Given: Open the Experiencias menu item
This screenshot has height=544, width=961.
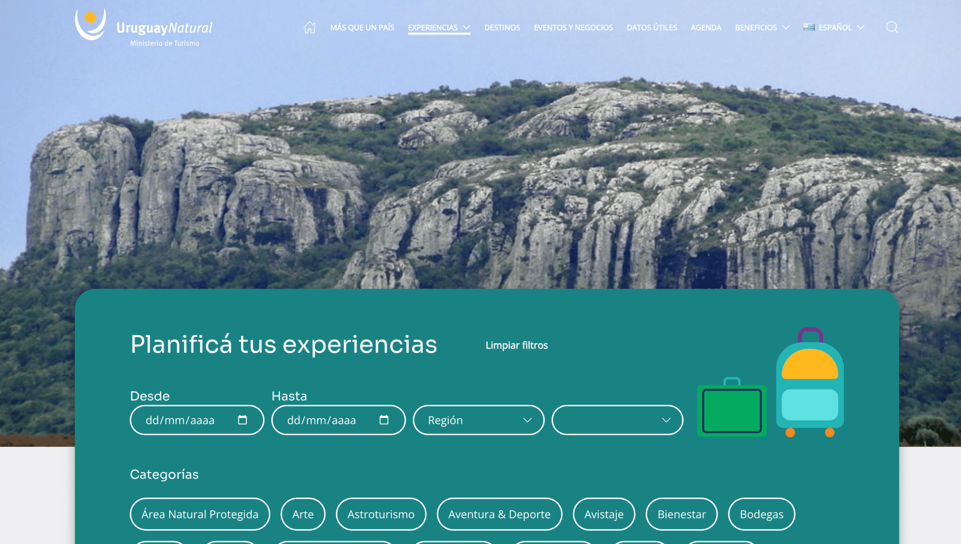Looking at the screenshot, I should point(432,27).
